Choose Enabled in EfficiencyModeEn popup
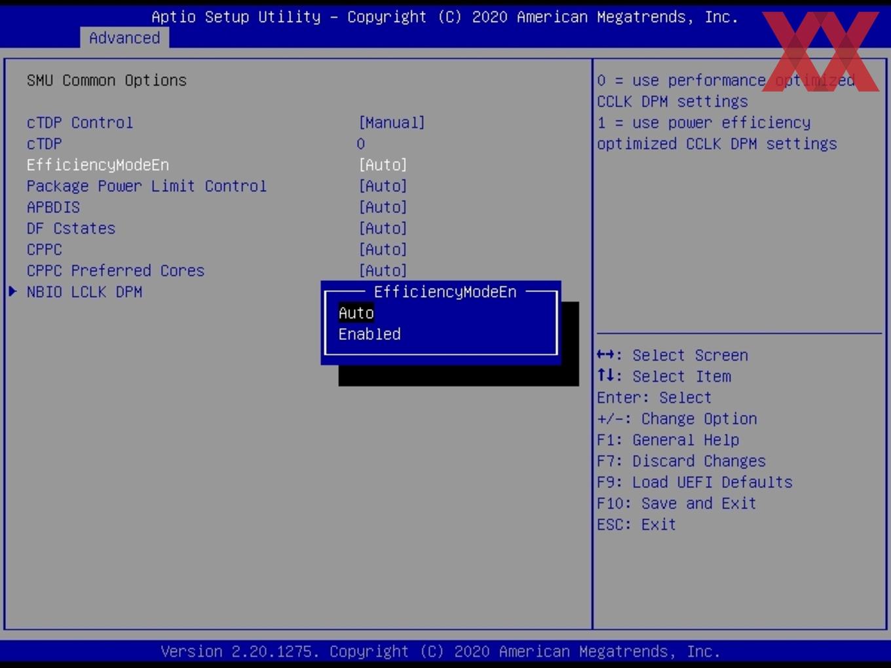 tap(370, 334)
